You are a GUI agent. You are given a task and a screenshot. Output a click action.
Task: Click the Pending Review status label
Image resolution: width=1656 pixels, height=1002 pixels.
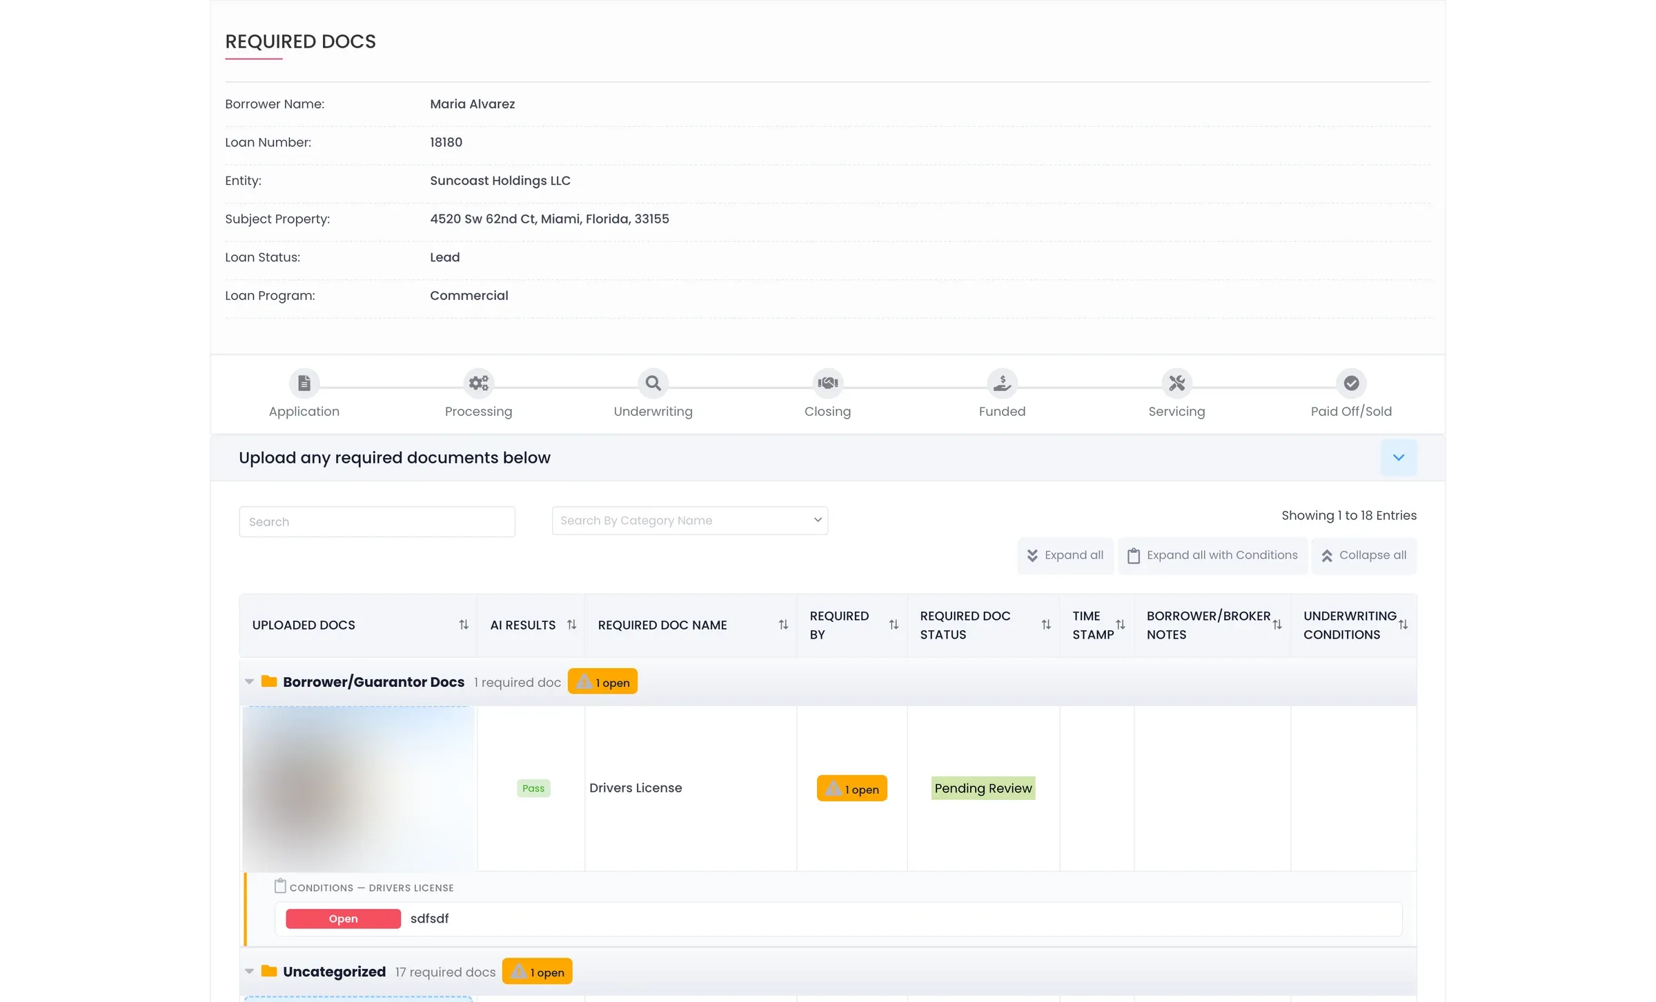click(x=983, y=788)
